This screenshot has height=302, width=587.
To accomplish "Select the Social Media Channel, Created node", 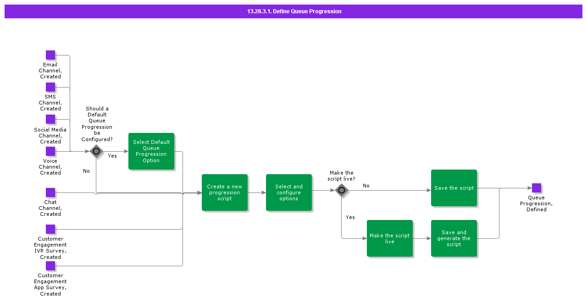I will click(50, 120).
